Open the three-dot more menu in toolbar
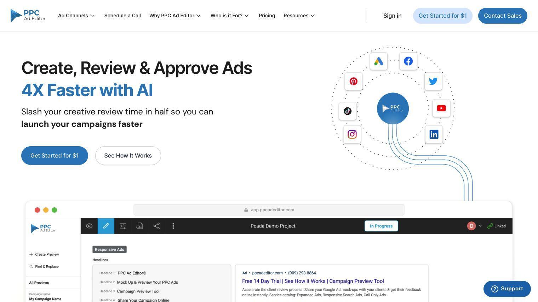538x302 pixels. 173,226
